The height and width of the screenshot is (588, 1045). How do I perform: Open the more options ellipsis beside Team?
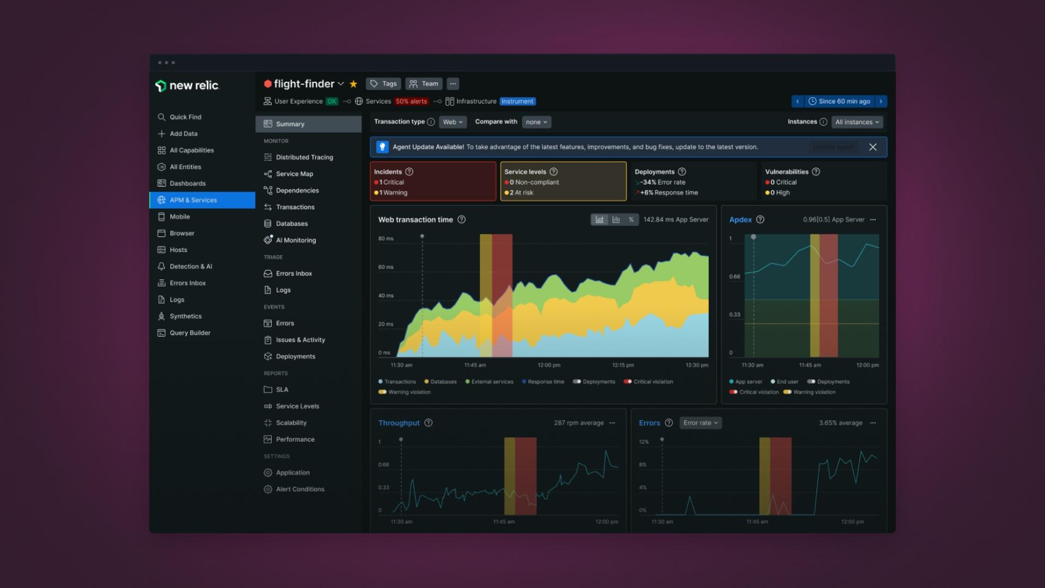click(453, 84)
